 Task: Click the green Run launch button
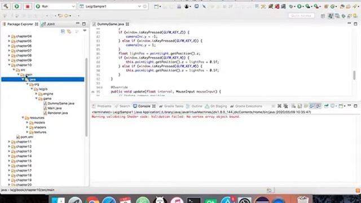click(x=16, y=6)
